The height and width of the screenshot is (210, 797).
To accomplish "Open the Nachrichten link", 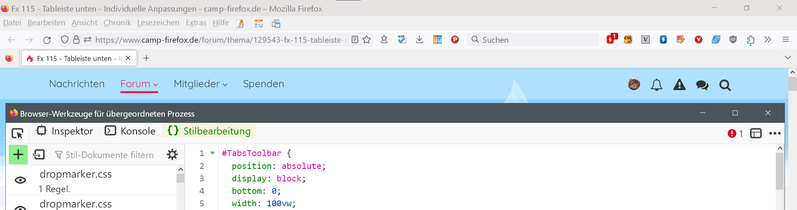I will [x=77, y=84].
